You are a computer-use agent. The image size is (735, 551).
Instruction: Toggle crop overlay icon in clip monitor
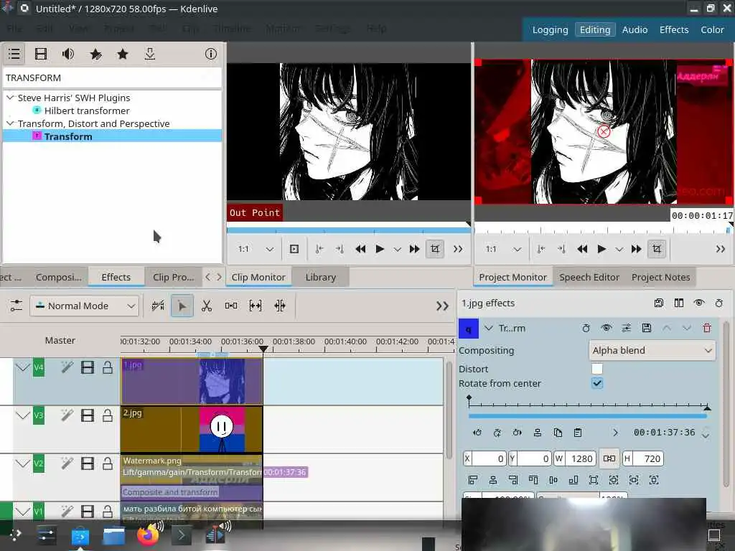pyautogui.click(x=435, y=249)
